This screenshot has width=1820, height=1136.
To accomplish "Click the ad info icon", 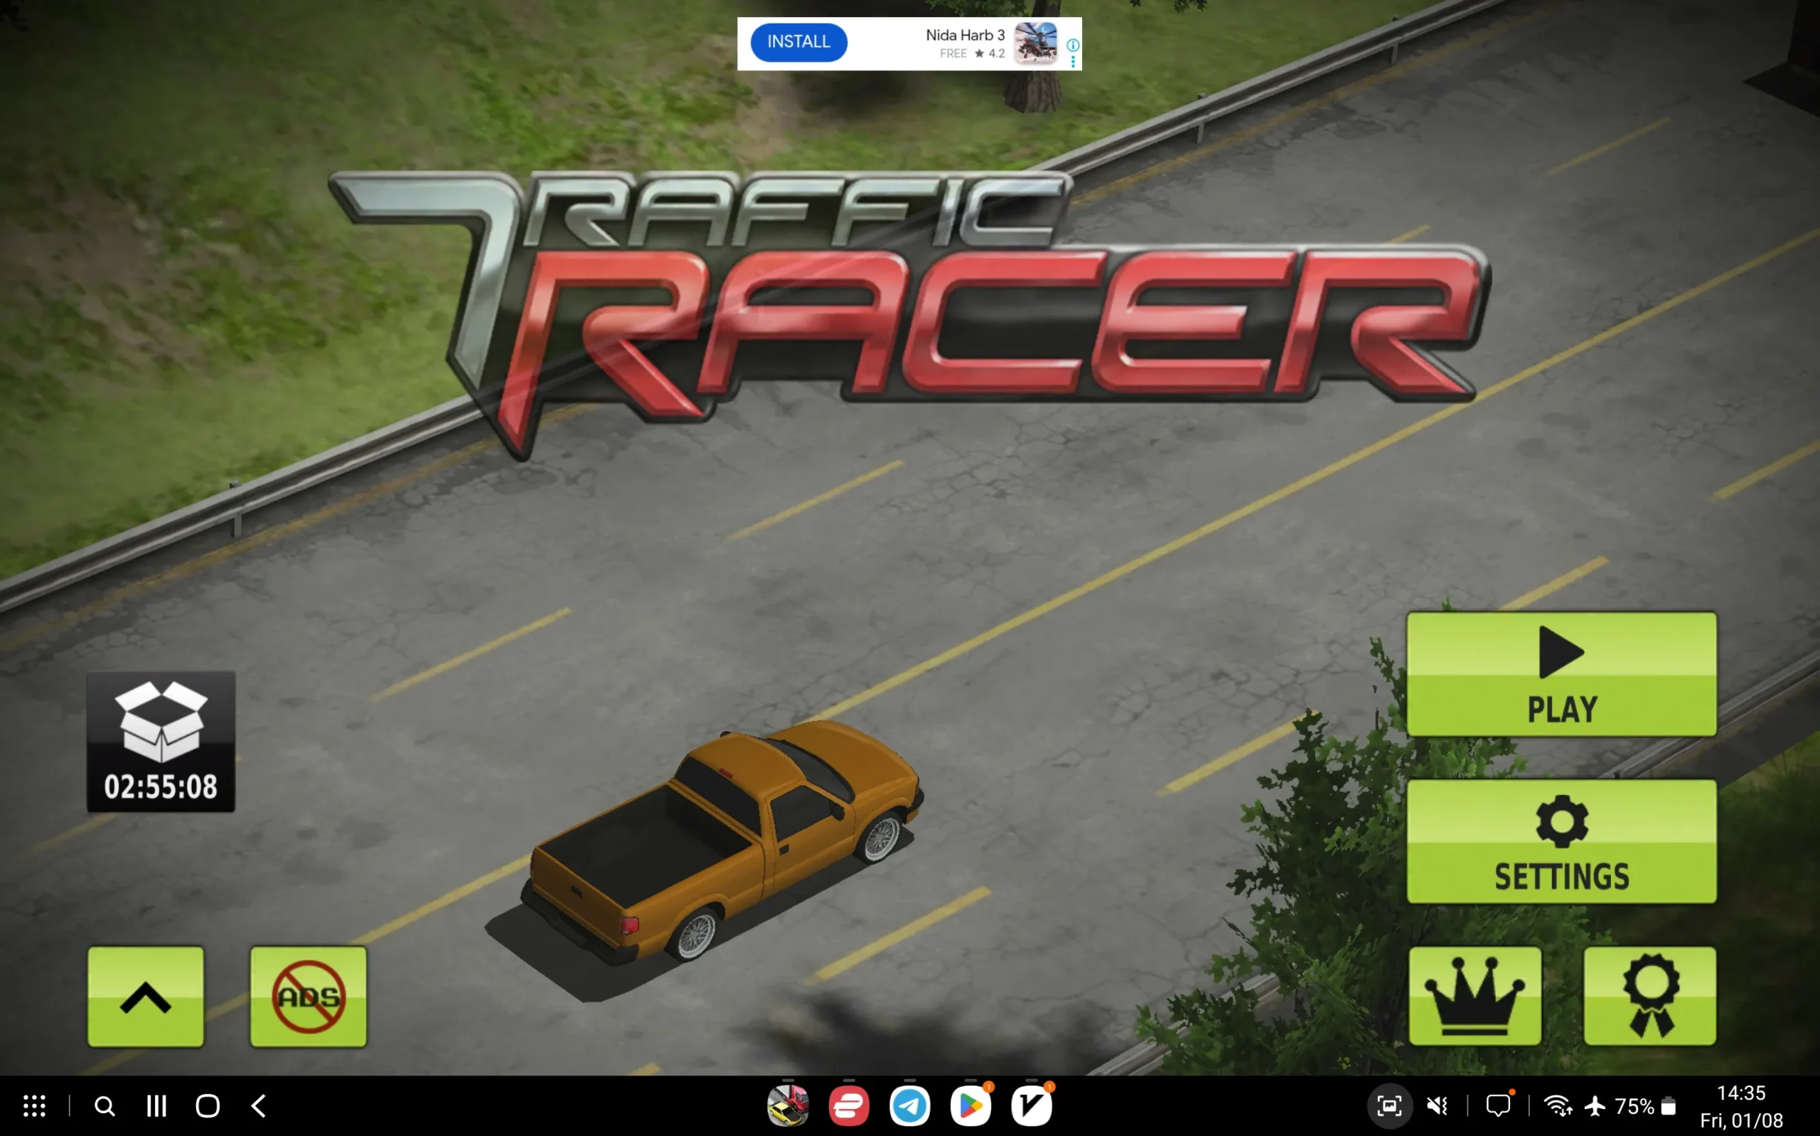I will [x=1073, y=45].
